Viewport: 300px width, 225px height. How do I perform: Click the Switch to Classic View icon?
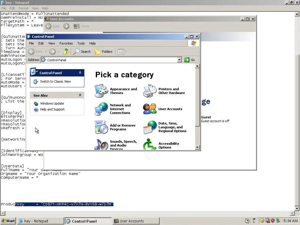(36, 82)
